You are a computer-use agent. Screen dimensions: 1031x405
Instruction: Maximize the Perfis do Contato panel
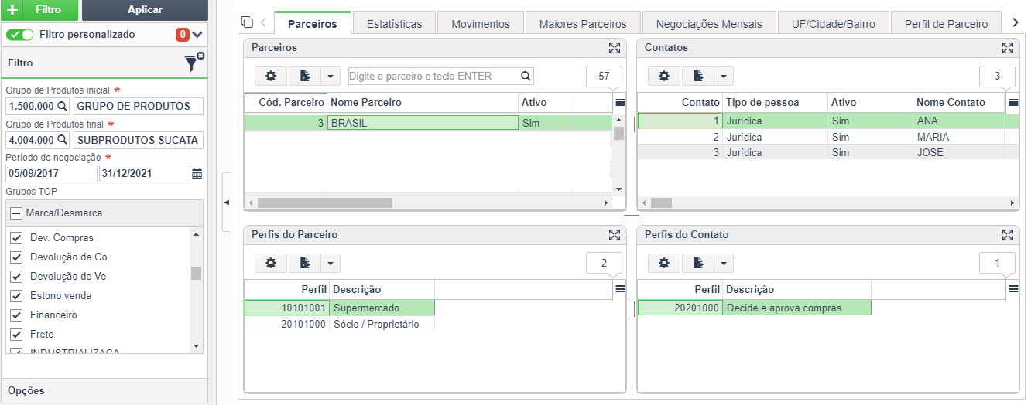point(1008,235)
